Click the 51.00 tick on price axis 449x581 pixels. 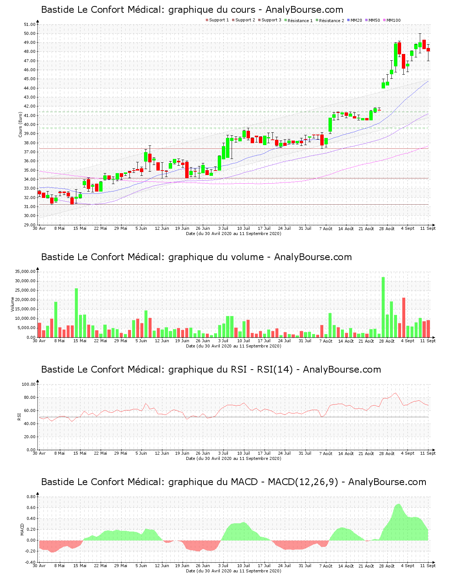coord(30,24)
